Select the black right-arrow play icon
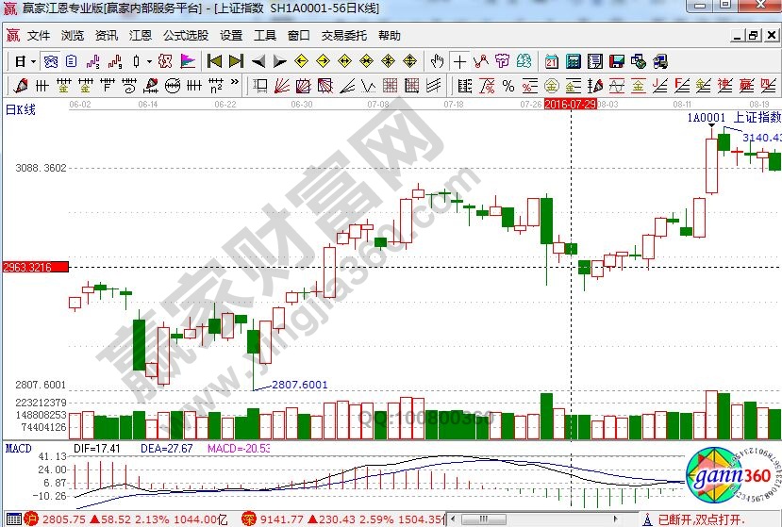Image resolution: width=782 pixels, height=527 pixels. coord(279,61)
